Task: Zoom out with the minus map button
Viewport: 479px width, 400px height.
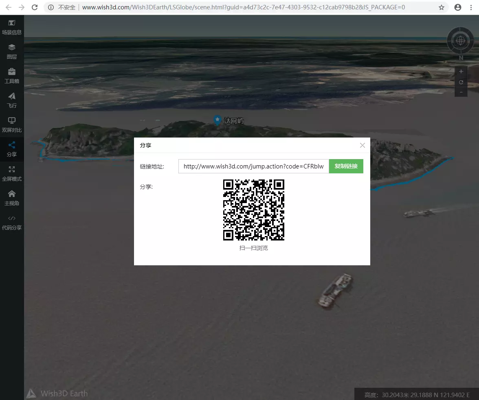Action: [461, 92]
